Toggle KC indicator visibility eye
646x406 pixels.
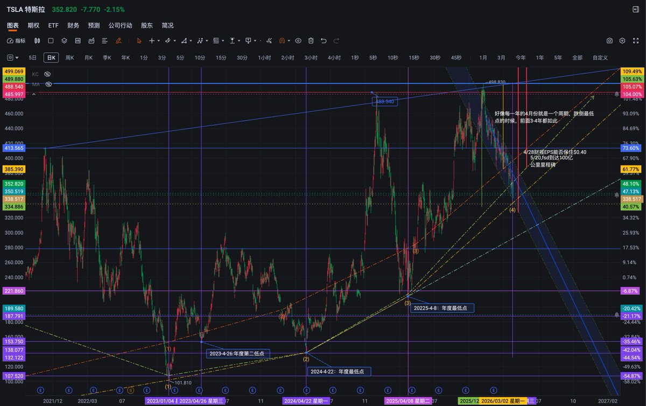(47, 74)
